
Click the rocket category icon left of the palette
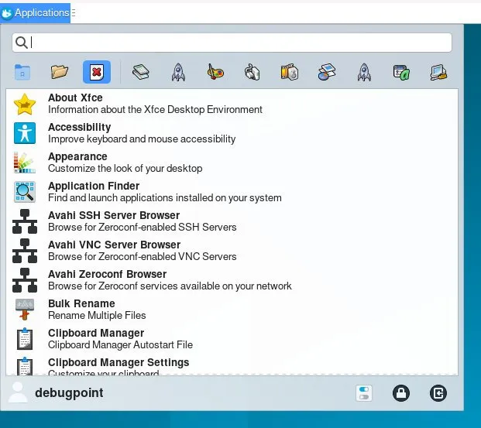pos(177,72)
